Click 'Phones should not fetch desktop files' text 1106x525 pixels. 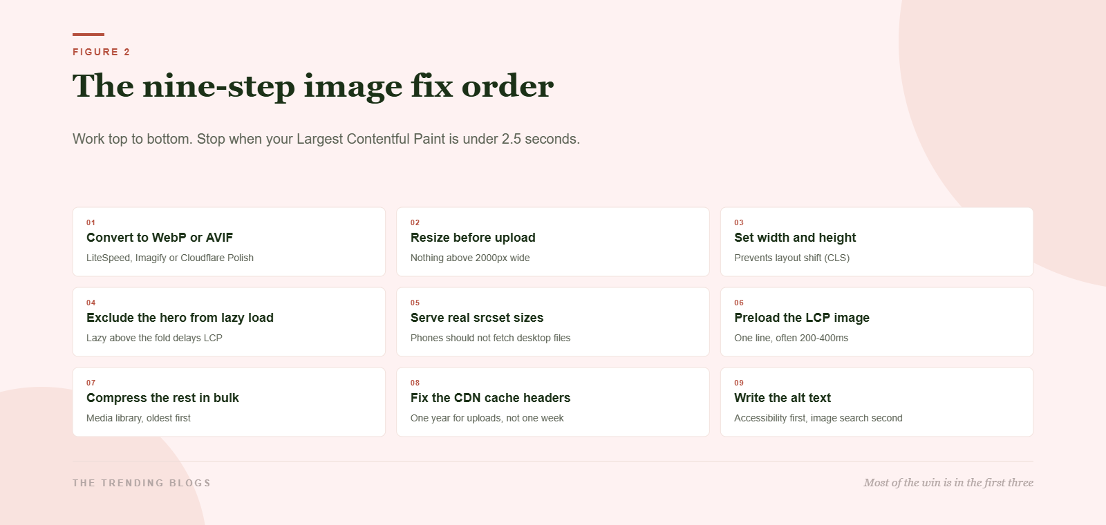point(490,338)
